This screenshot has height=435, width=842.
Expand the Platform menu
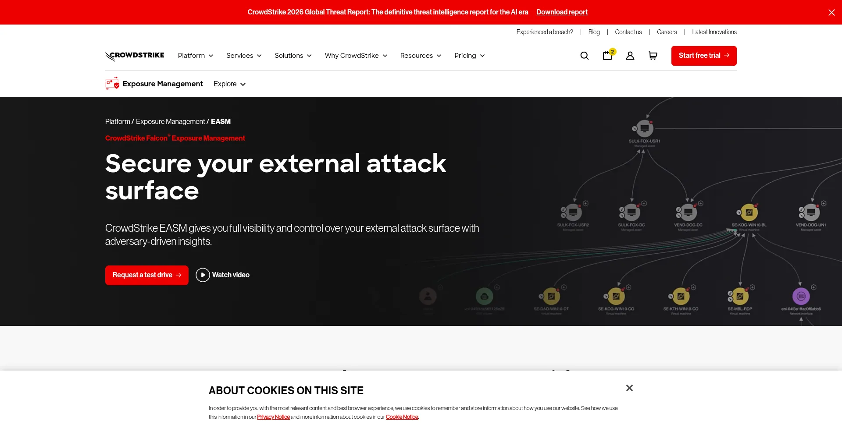[196, 56]
